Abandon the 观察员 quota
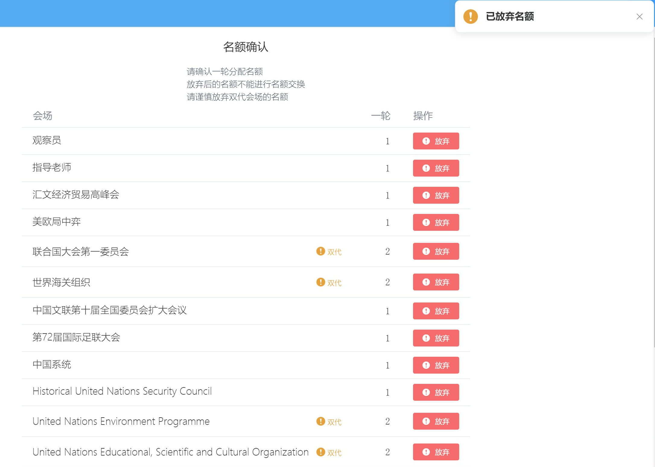The width and height of the screenshot is (655, 467). 436,141
